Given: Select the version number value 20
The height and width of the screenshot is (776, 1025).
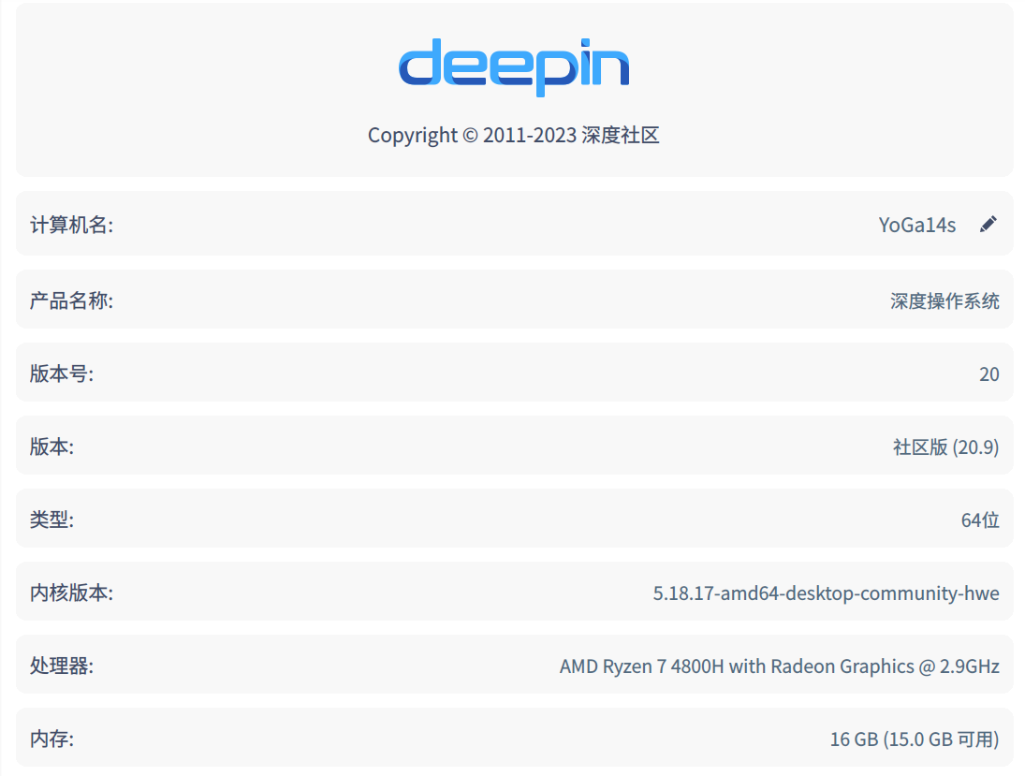Looking at the screenshot, I should tap(989, 373).
